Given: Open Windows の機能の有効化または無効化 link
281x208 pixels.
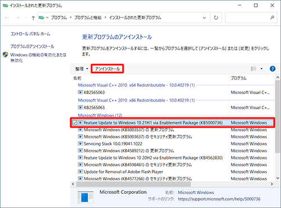Looking at the screenshot, I should pos(38,57).
